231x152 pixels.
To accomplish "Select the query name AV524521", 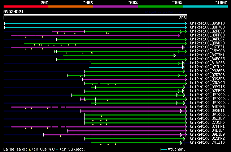I will click(13, 12).
